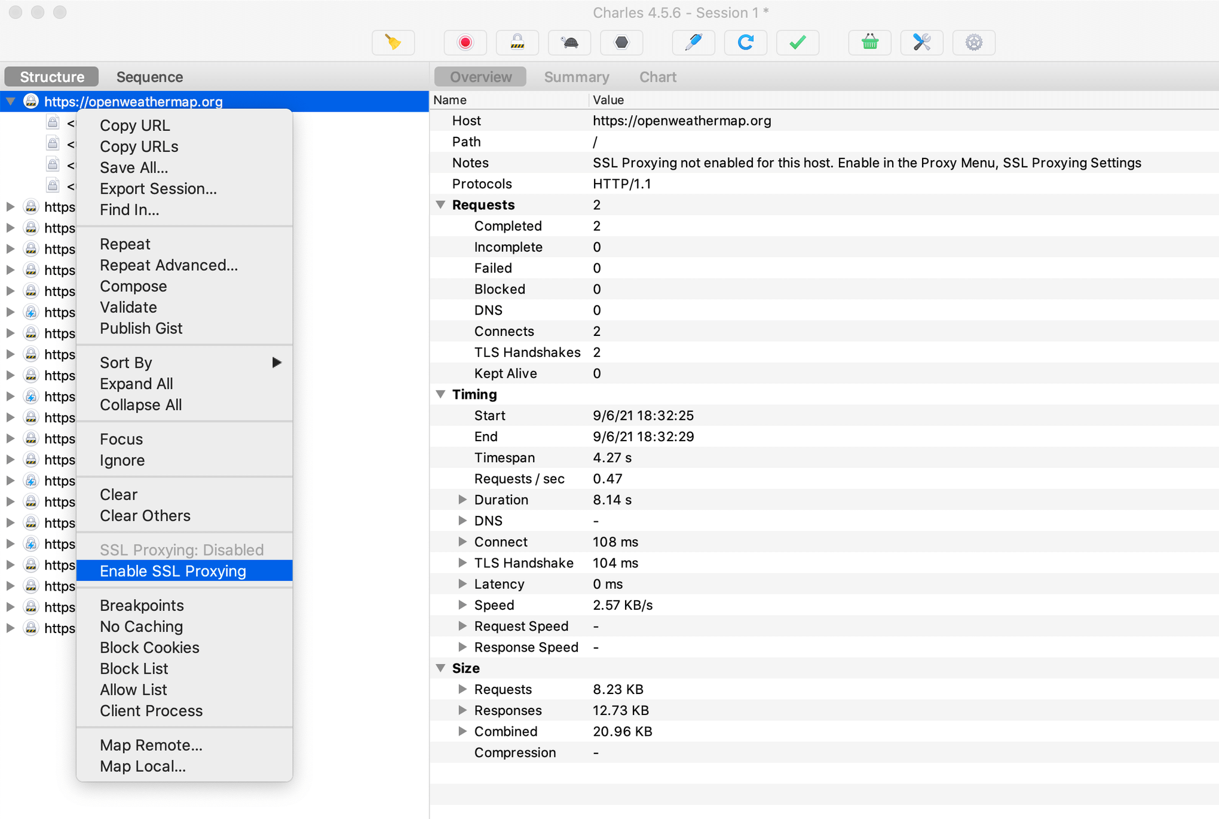Switch to the Summary tab
Screen dimensions: 1219x819
point(575,76)
